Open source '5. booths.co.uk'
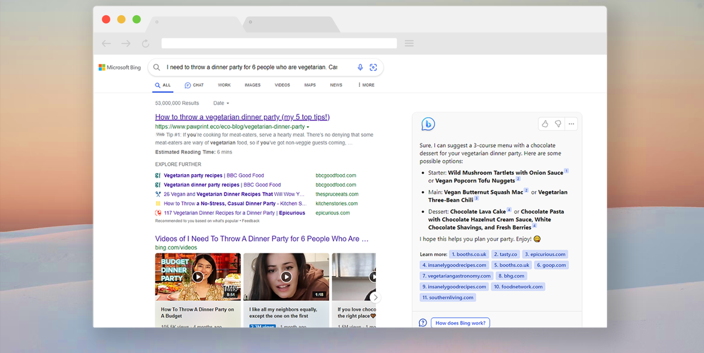The image size is (704, 353). 511,265
